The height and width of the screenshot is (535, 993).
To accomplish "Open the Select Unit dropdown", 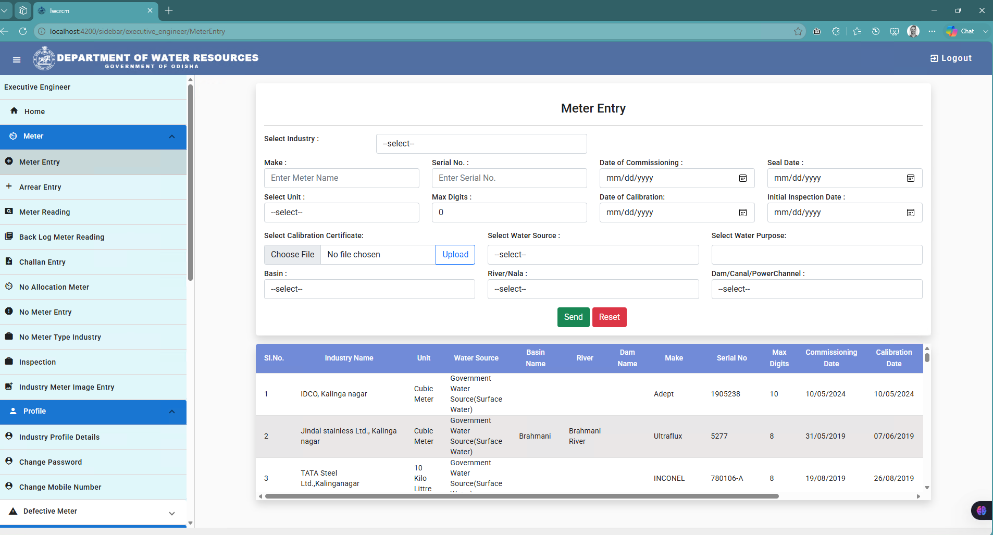I will (x=341, y=213).
